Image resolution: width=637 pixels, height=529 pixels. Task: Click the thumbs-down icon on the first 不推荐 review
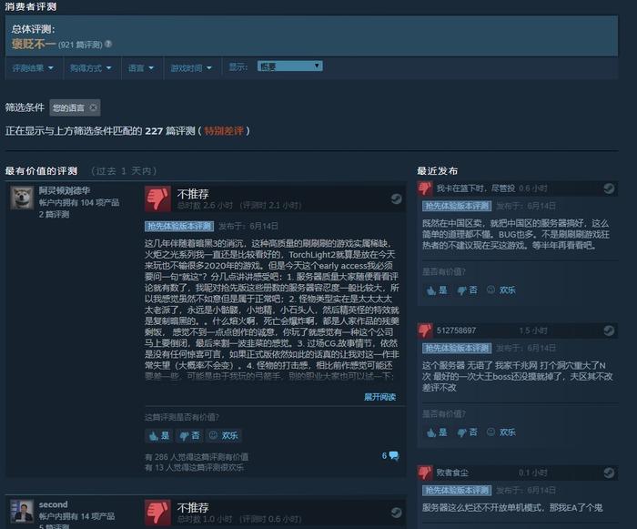[x=157, y=198]
